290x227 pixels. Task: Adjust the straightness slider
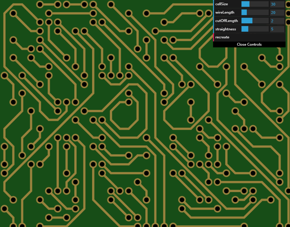tap(255, 29)
